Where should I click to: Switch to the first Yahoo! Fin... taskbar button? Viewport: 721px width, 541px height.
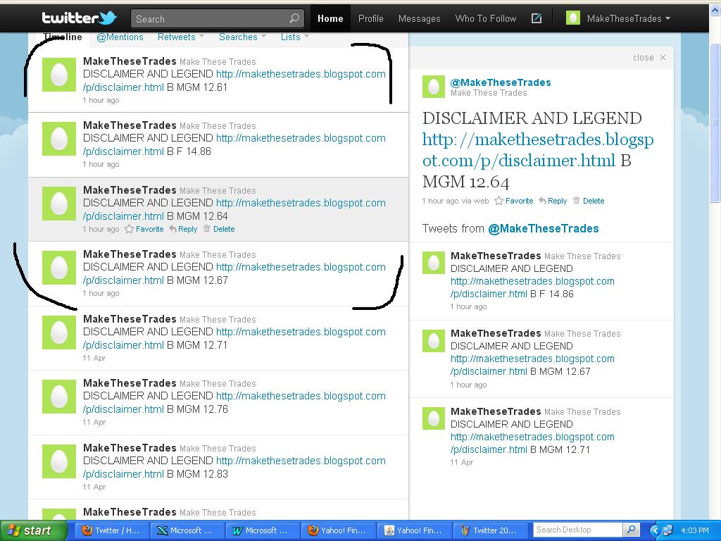tap(339, 530)
